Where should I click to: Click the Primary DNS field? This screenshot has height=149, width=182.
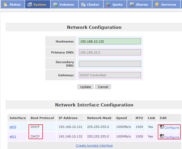[x=110, y=52]
